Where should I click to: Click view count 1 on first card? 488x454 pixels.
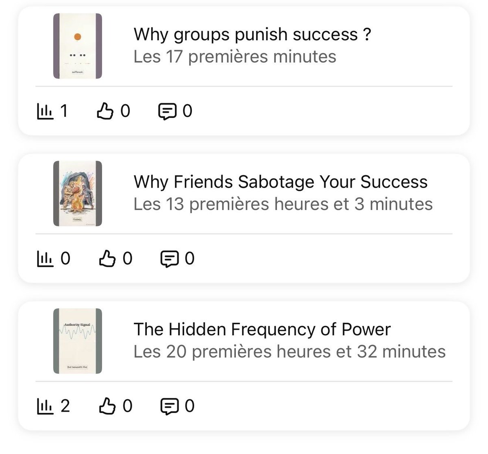click(x=64, y=111)
